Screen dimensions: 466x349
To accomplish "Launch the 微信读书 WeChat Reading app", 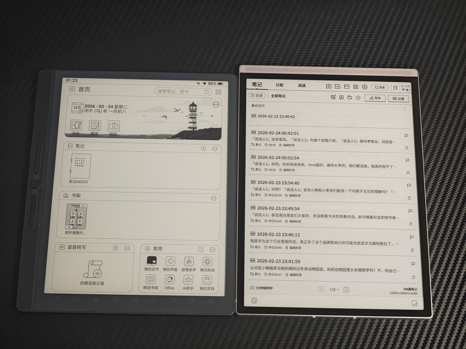I will pos(152,261).
